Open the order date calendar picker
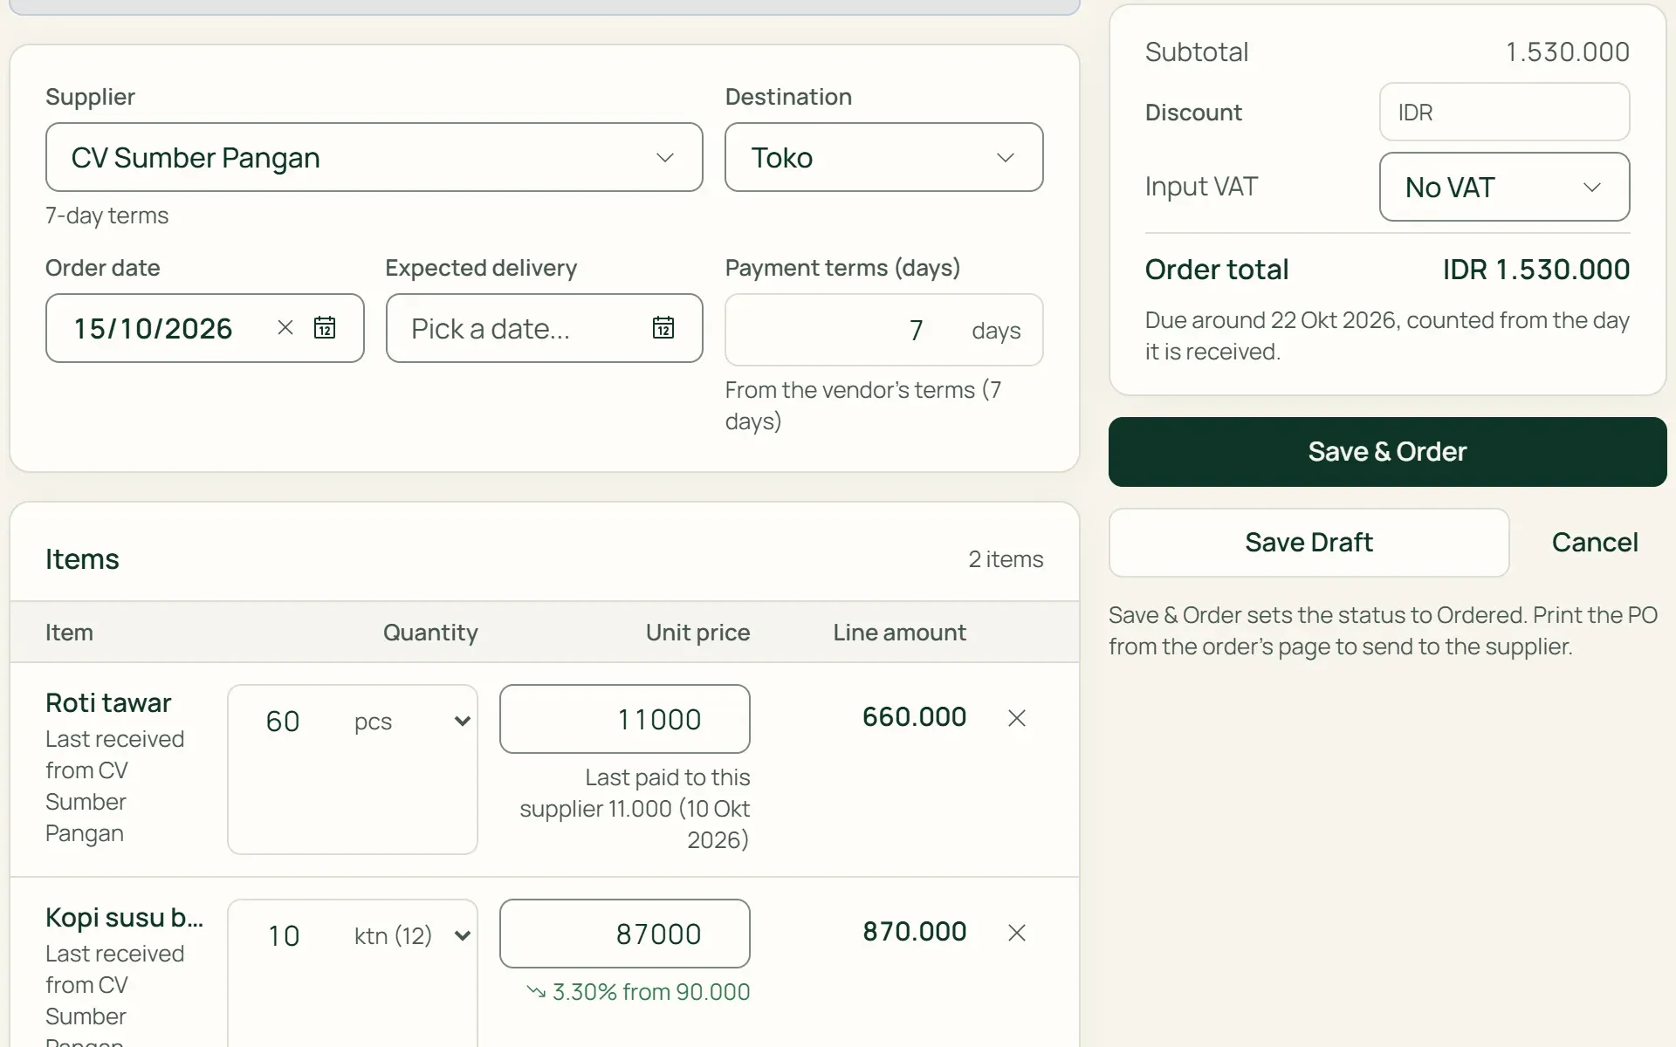1676x1047 pixels. 325,328
